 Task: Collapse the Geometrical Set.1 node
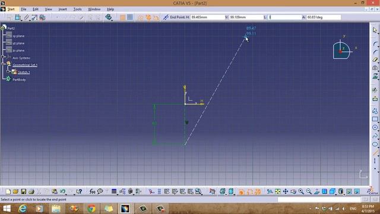click(3, 64)
